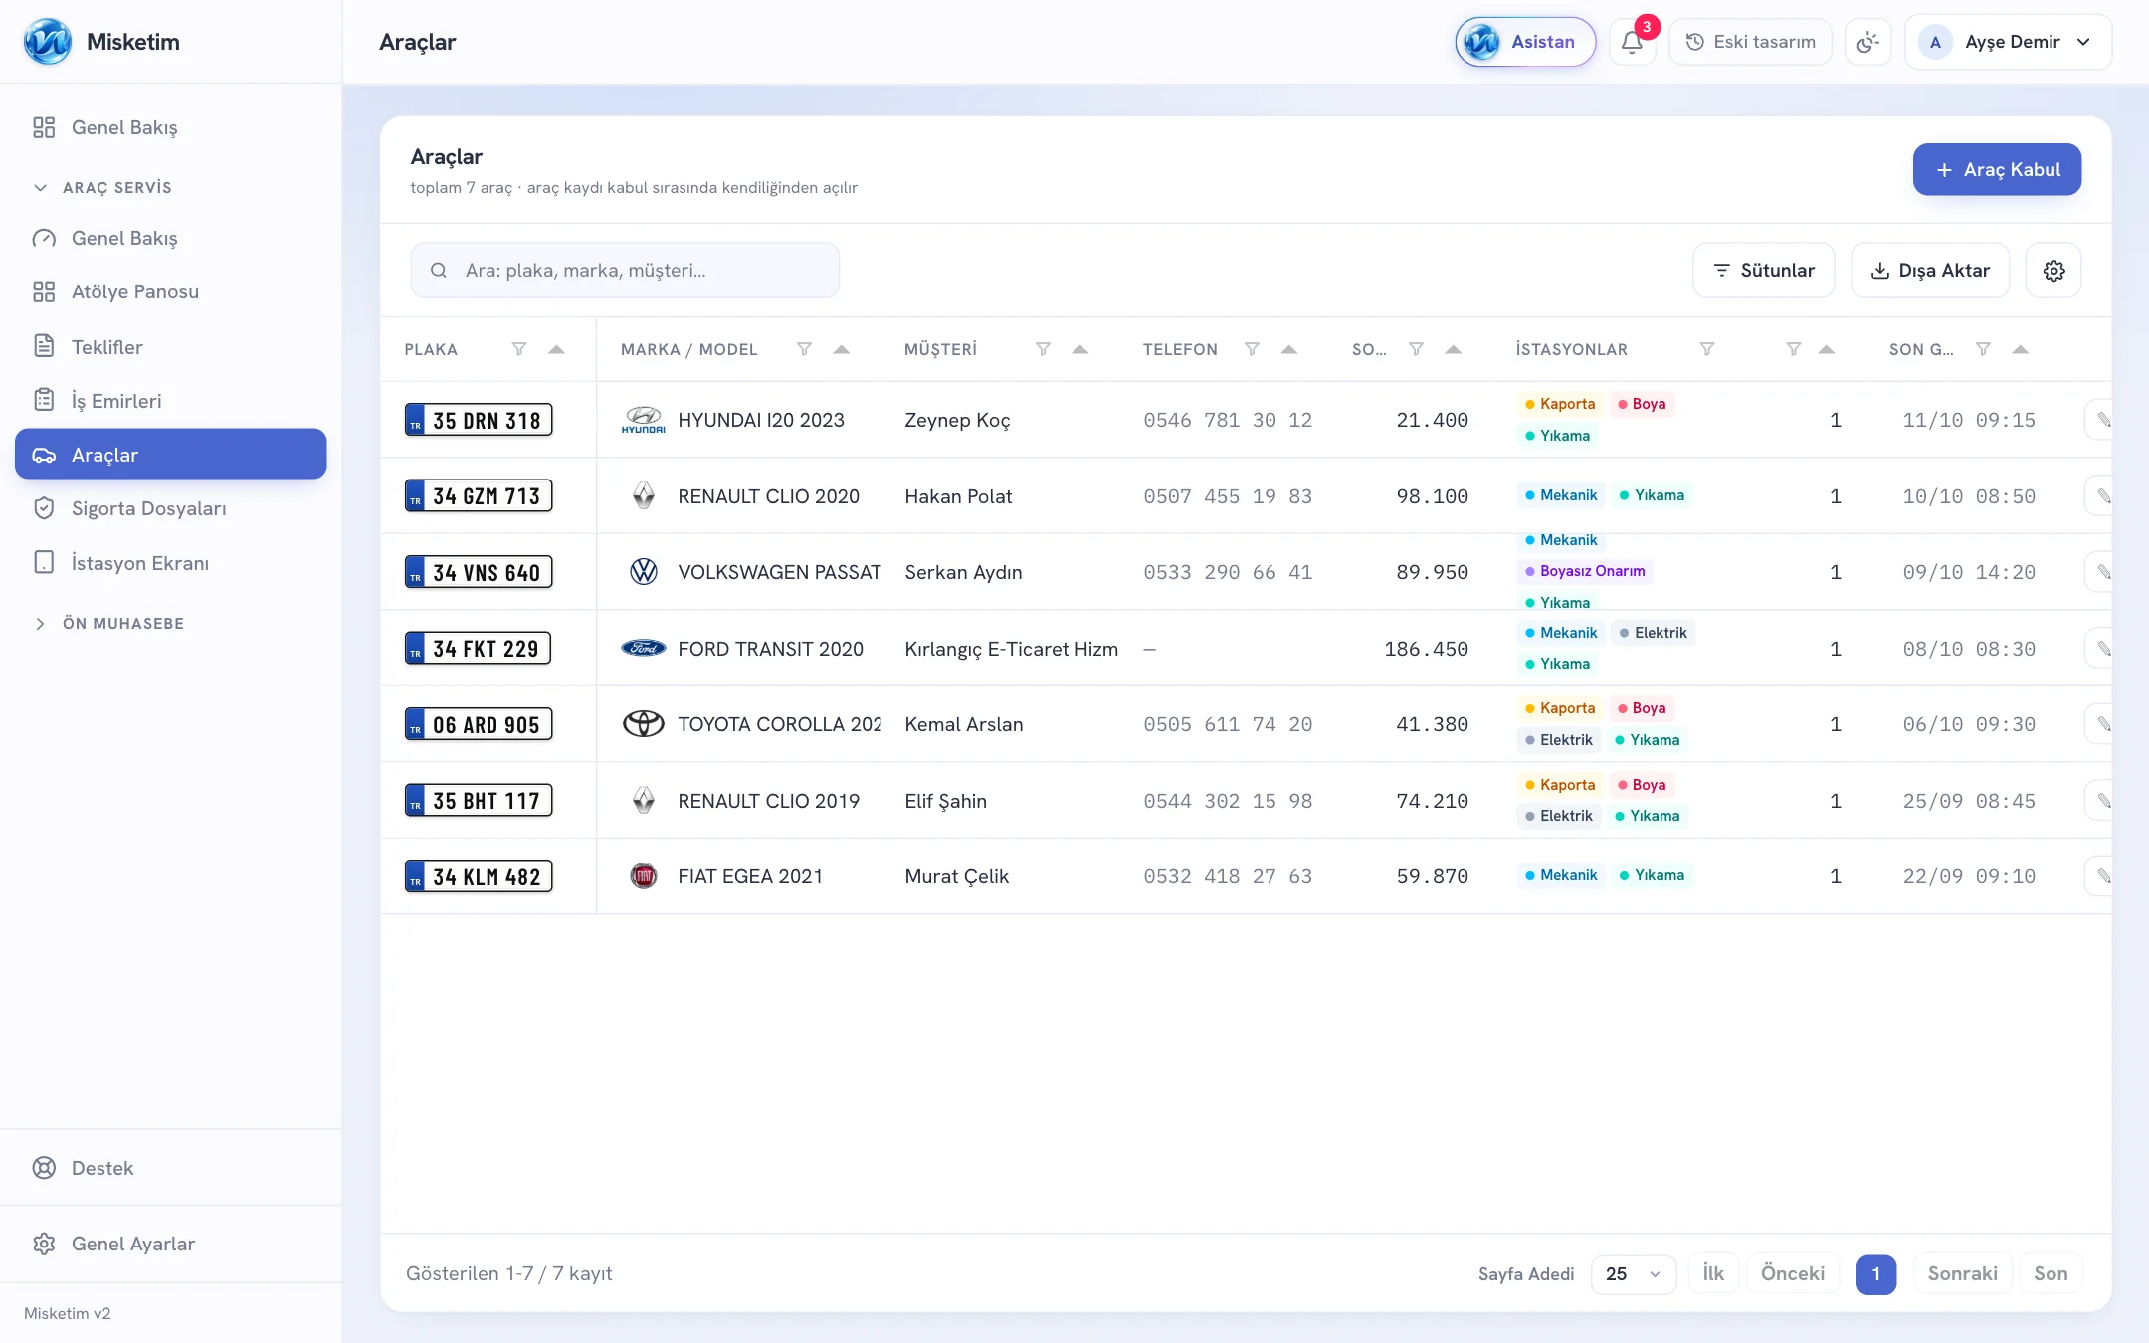The image size is (2149, 1343).
Task: Open Genel Bakış dashboard at top
Action: 171,127
